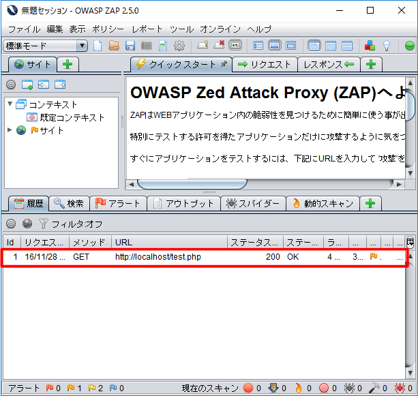The width and height of the screenshot is (418, 396).
Task: Switch to the 検索 tab
Action: 69,204
